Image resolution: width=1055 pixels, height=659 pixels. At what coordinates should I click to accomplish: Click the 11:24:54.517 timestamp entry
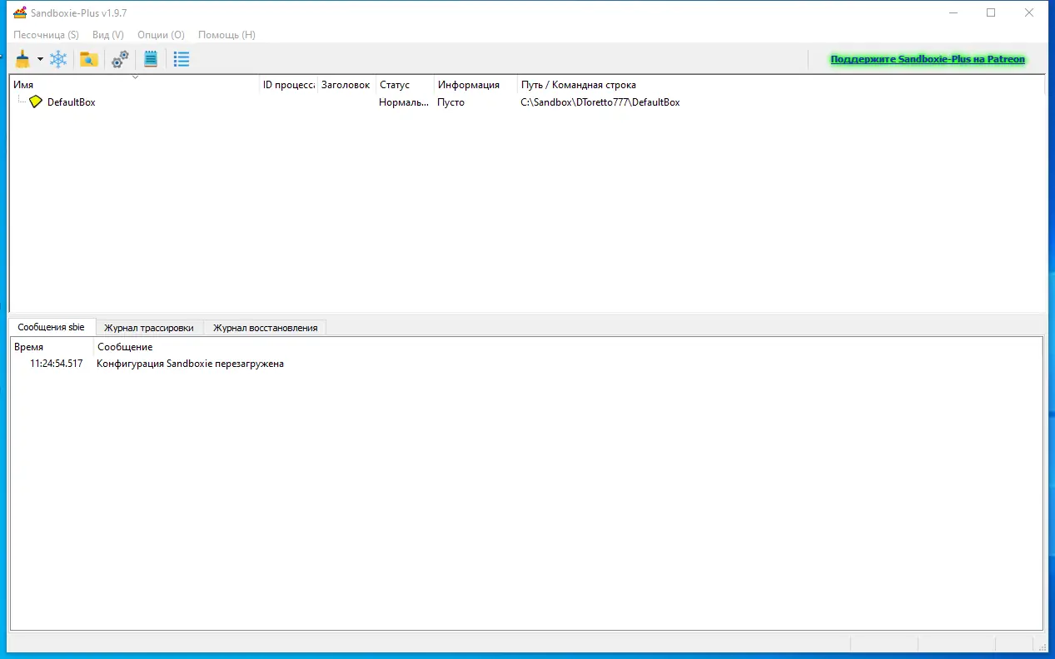point(56,364)
